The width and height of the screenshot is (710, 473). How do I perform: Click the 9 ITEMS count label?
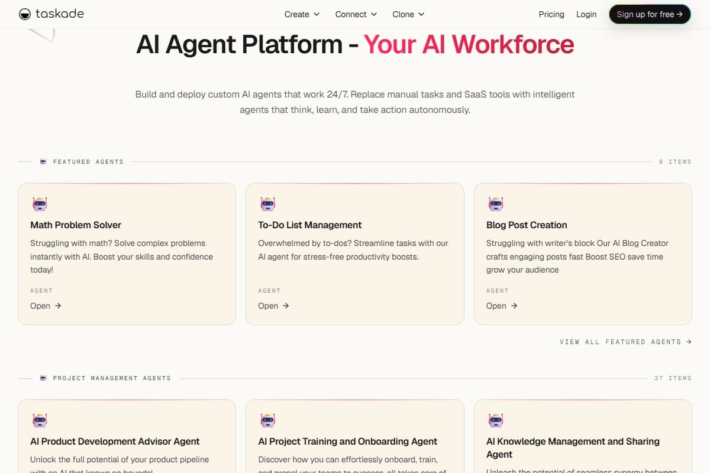click(675, 161)
